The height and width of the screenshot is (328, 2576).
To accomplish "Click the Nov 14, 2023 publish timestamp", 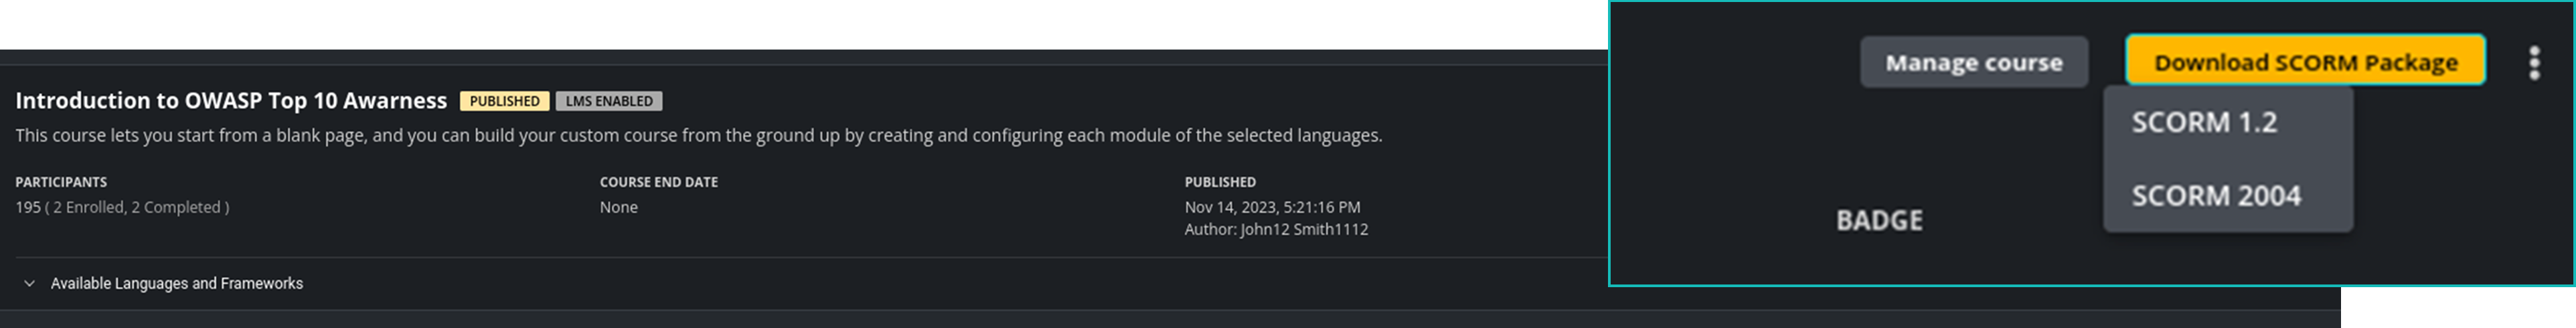I will coord(1271,207).
